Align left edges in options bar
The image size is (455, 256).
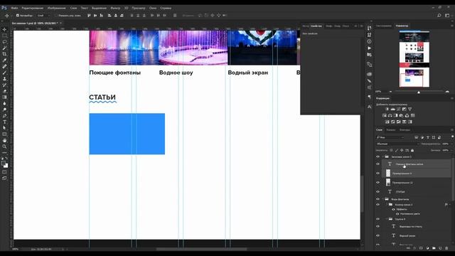pyautogui.click(x=109, y=16)
